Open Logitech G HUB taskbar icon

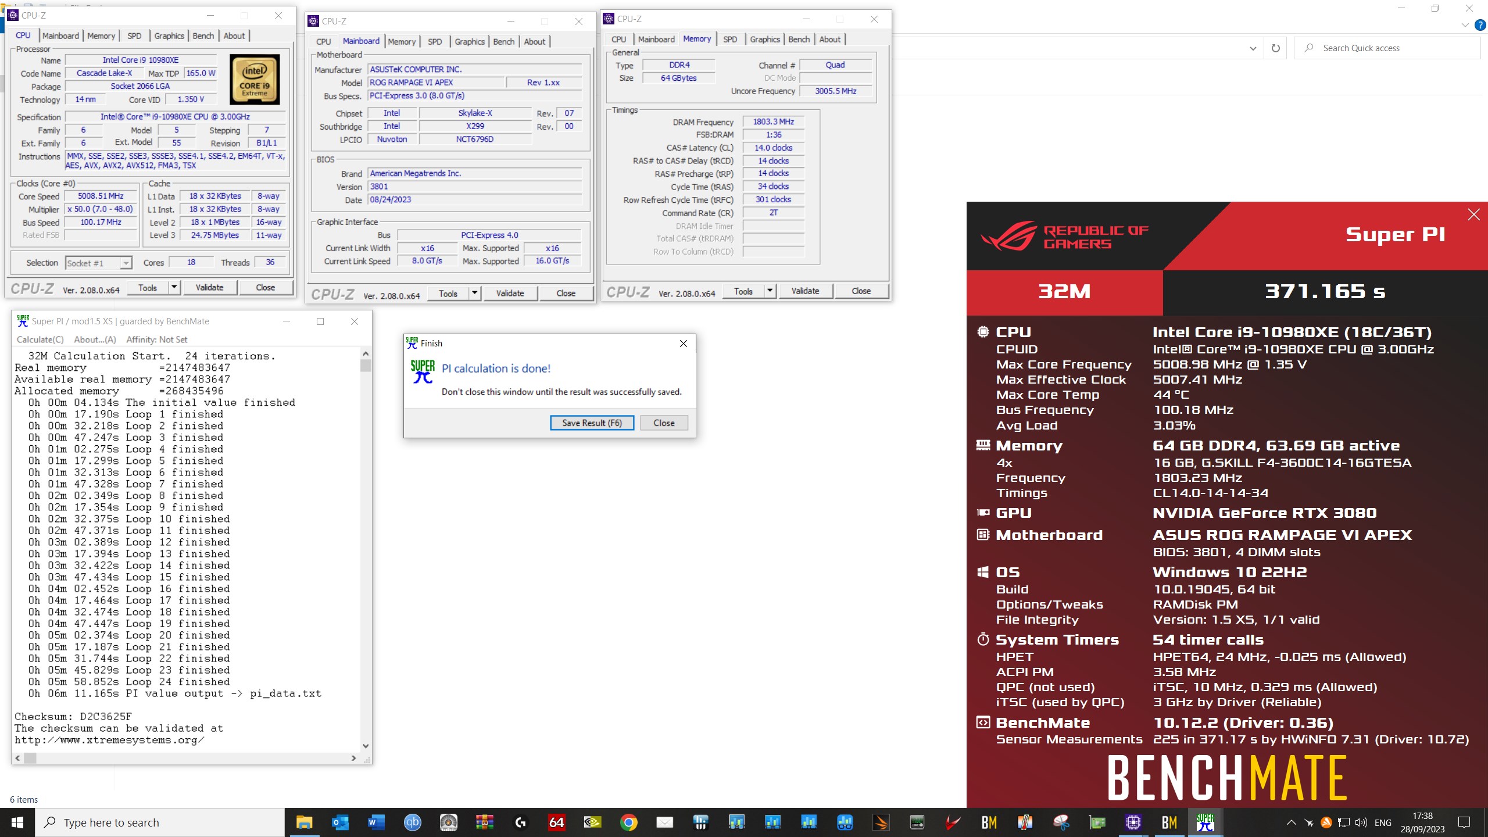pyautogui.click(x=520, y=822)
